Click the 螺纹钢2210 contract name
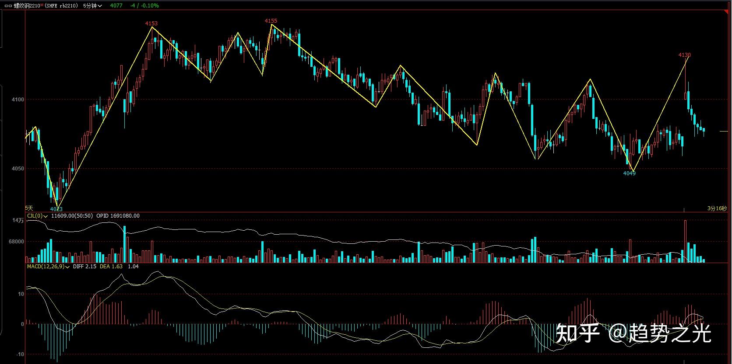Image resolution: width=732 pixels, height=364 pixels. 27,6
